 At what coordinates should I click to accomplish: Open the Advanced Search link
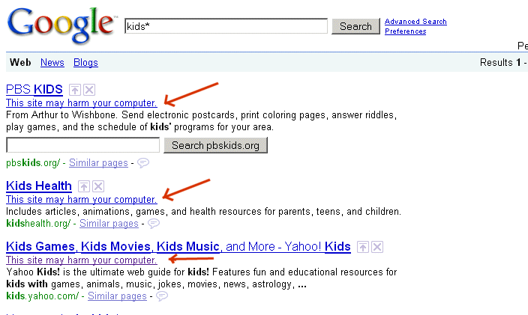(x=415, y=22)
